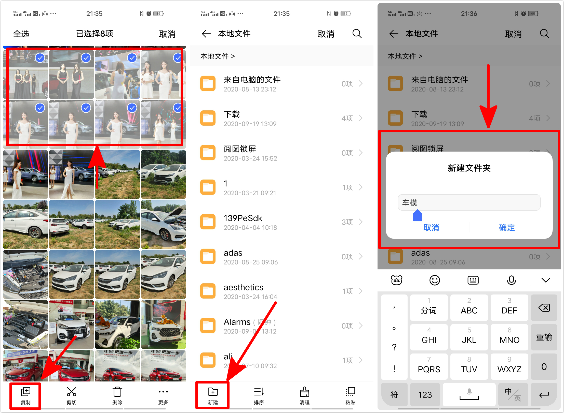The width and height of the screenshot is (564, 413).
Task: Tap the voice input microphone icon
Action: coord(511,280)
